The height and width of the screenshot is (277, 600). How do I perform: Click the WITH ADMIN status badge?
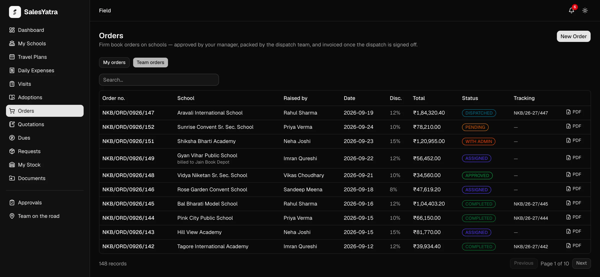point(478,141)
